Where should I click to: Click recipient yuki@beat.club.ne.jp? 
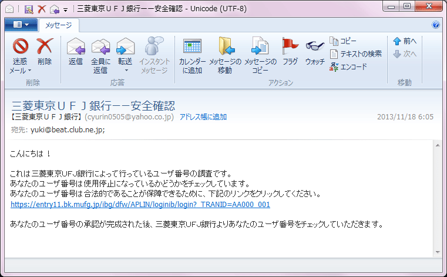tap(68, 130)
